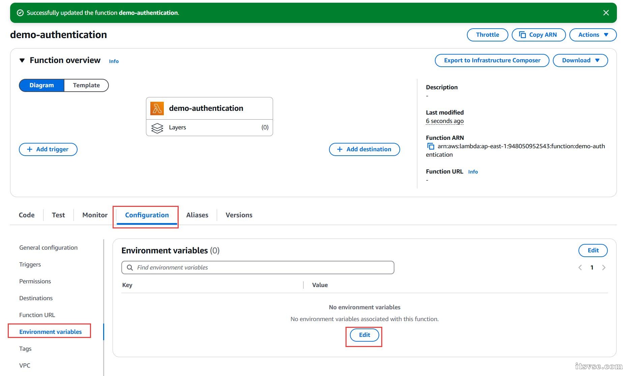The image size is (626, 376).
Task: Open Info link next to Function overview
Action: click(114, 61)
